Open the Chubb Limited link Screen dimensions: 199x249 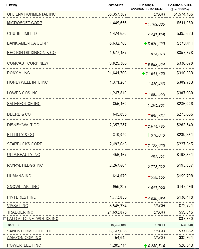[x=22, y=34]
